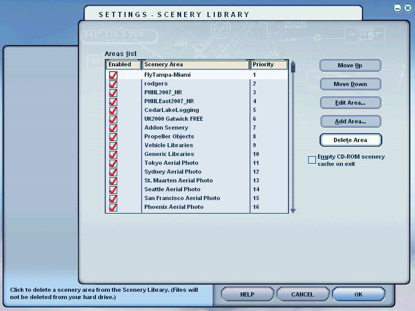The width and height of the screenshot is (415, 311).
Task: Select Seattle Aerial Photo scenery area
Action: click(172, 189)
